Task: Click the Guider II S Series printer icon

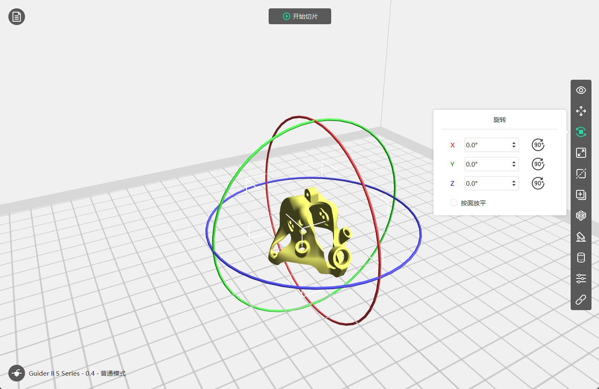Action: coord(17,373)
